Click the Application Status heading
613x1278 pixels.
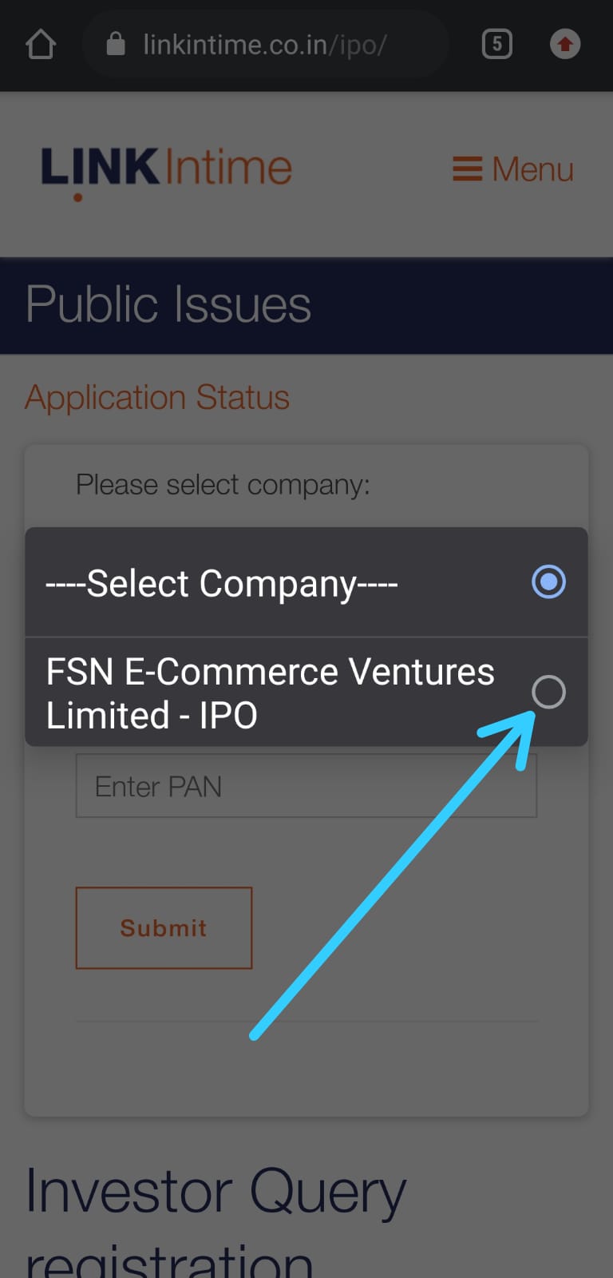tap(157, 397)
